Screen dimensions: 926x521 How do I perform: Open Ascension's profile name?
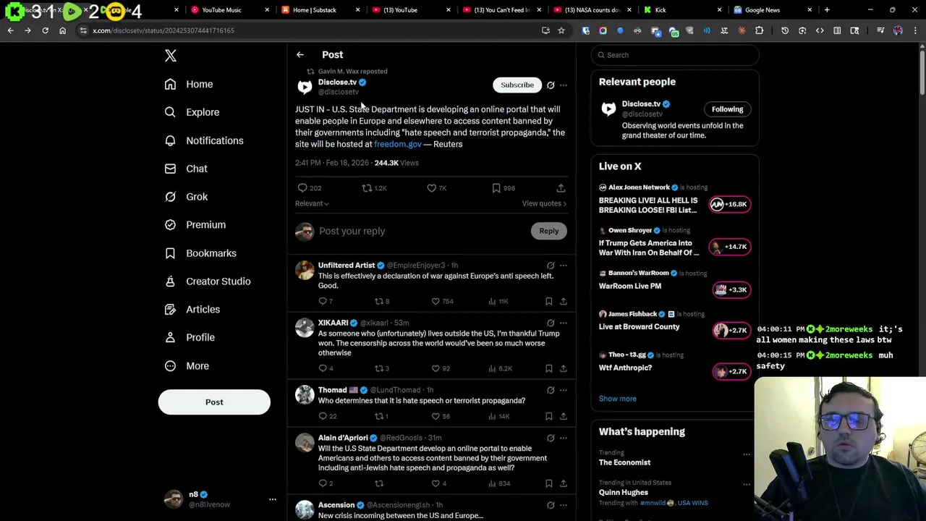tap(336, 505)
